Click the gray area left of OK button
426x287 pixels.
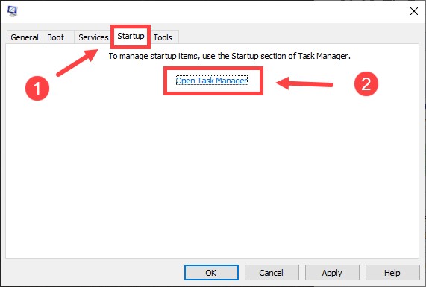click(x=93, y=272)
